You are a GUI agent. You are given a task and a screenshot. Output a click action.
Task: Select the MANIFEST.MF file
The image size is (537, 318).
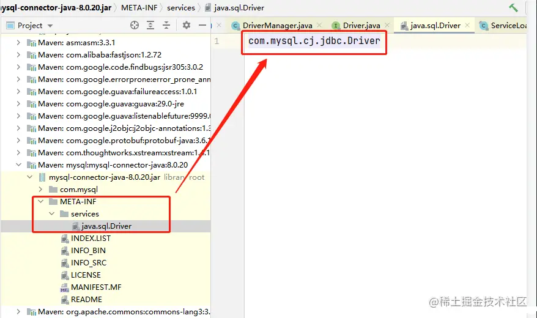click(96, 287)
